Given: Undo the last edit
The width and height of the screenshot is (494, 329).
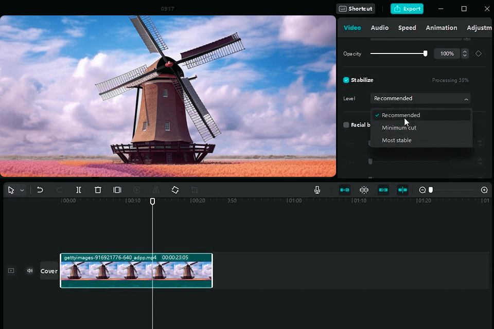Looking at the screenshot, I should [40, 190].
